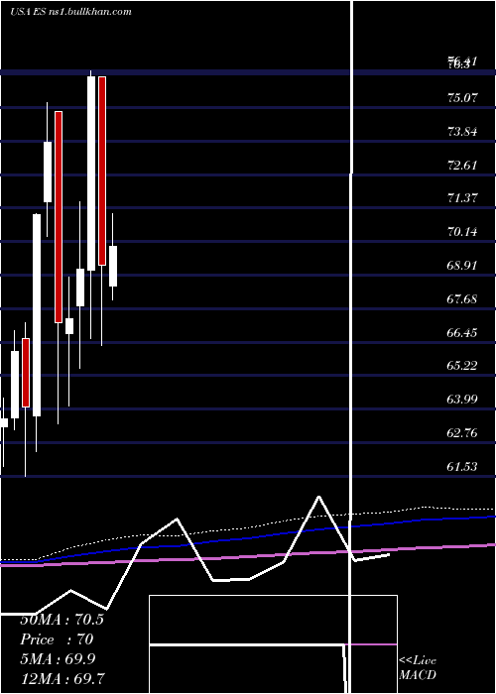
Task: Click the 68.91 price axis label
Action: (x=463, y=265)
